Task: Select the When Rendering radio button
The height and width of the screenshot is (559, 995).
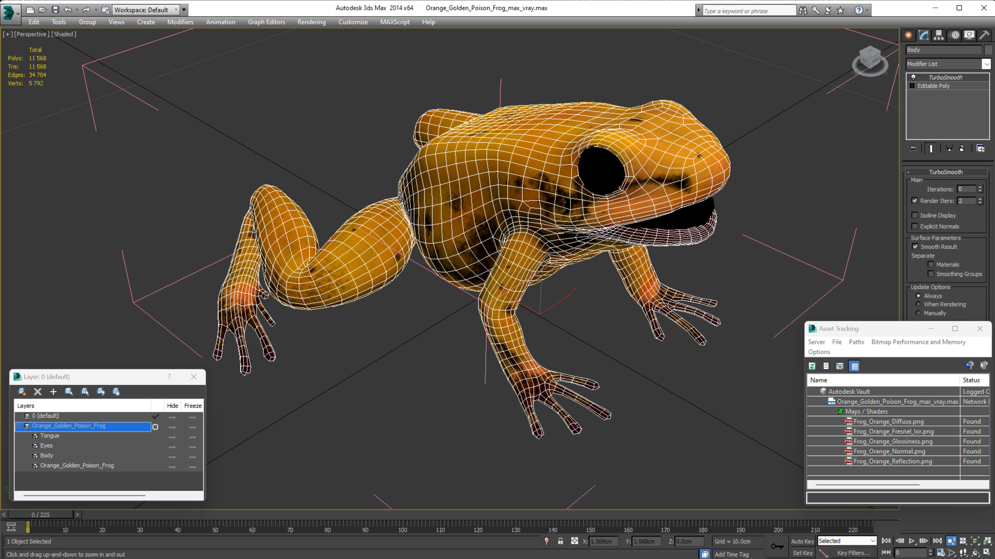Action: tap(918, 304)
